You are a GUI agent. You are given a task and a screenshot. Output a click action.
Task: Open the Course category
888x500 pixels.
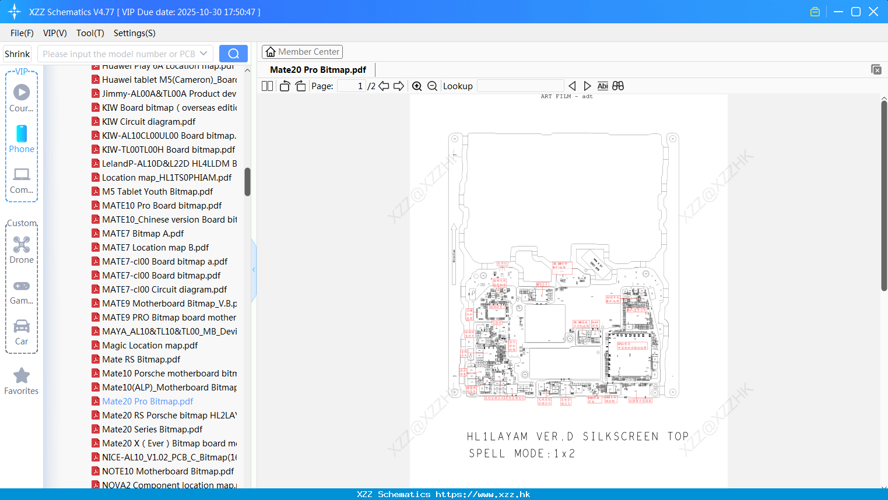point(22,98)
